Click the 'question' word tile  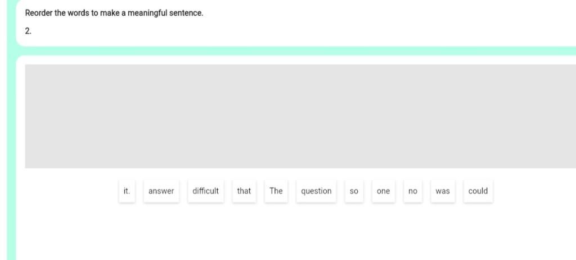(x=316, y=191)
